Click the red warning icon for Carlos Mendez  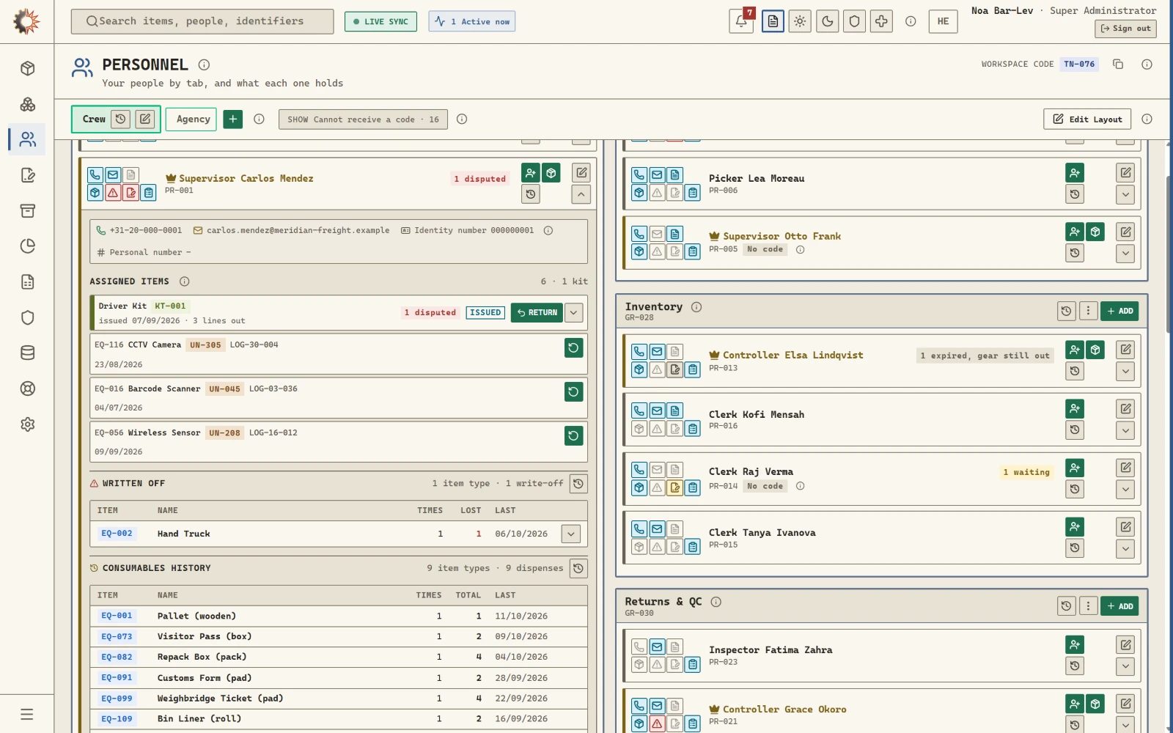click(113, 193)
